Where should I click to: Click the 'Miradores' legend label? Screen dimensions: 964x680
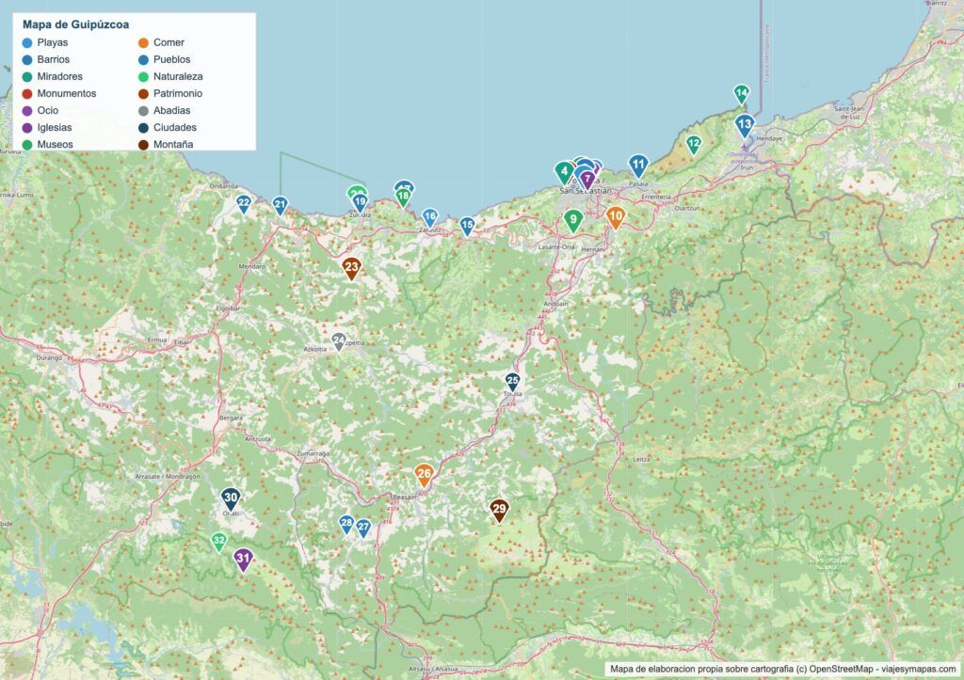pos(59,77)
